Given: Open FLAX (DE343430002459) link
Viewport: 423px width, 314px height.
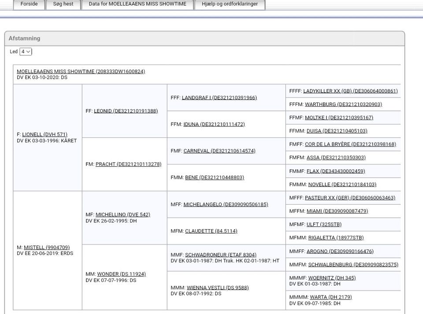Looking at the screenshot, I should click(x=336, y=171).
